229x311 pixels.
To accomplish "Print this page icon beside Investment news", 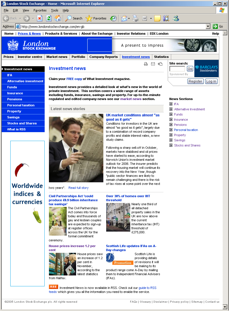I will 146,64.
